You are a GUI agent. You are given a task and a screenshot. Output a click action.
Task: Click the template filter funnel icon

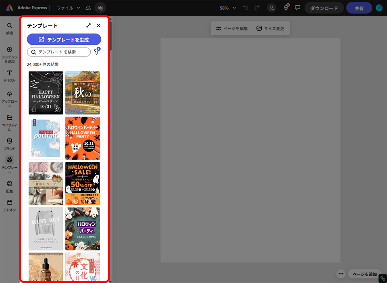(96, 52)
